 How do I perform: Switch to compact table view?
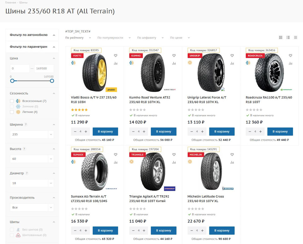(295, 38)
